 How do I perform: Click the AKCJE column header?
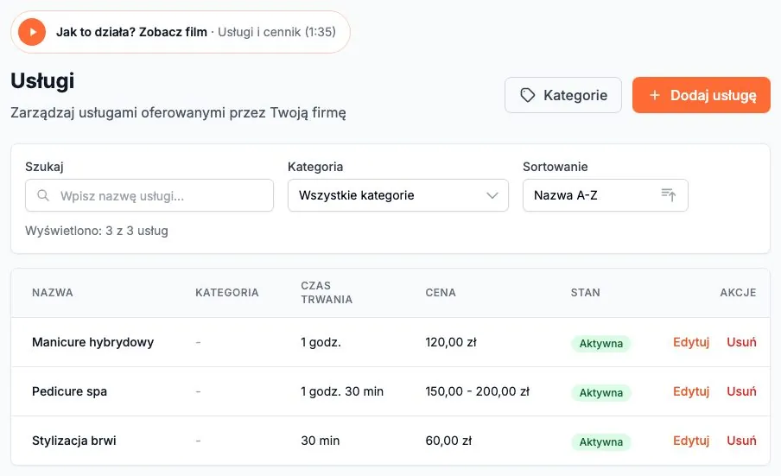738,293
